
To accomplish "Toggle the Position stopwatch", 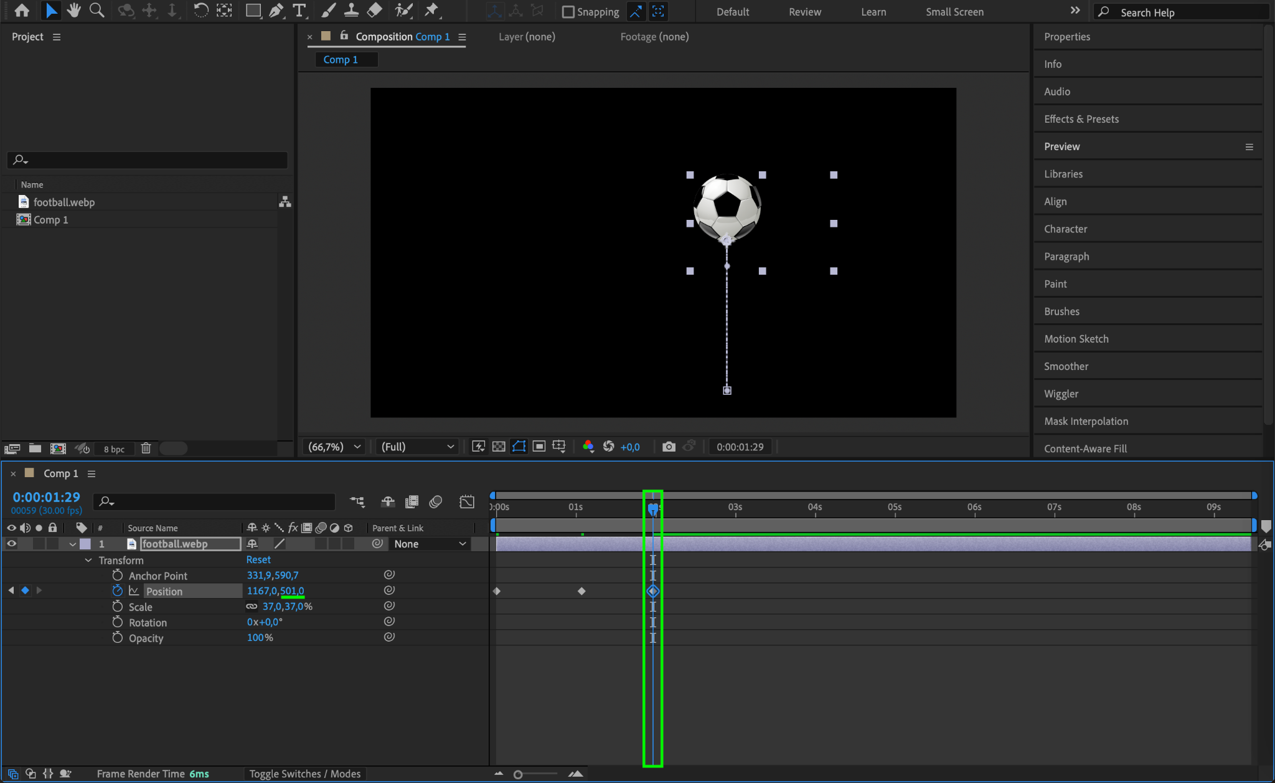I will pyautogui.click(x=117, y=591).
